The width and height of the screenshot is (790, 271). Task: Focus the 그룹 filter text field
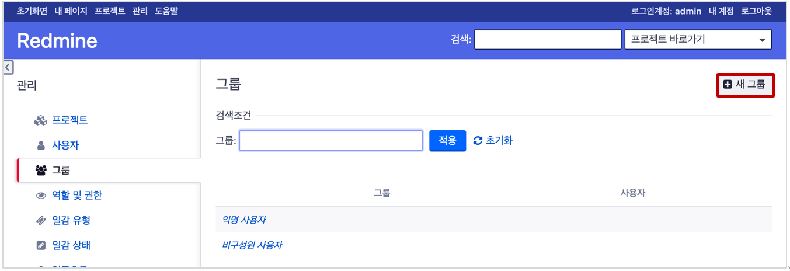(x=331, y=141)
